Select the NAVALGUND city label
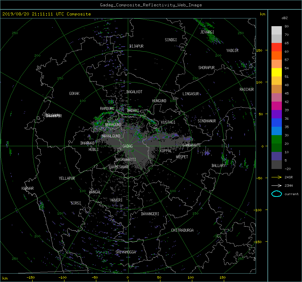Screen dimensions: 302x282 (x=111, y=136)
